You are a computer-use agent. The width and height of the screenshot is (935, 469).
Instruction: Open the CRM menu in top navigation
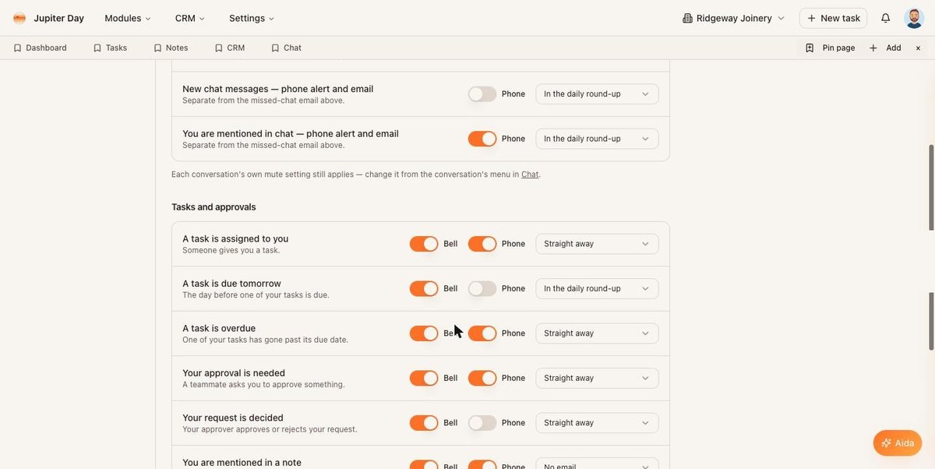pyautogui.click(x=190, y=18)
